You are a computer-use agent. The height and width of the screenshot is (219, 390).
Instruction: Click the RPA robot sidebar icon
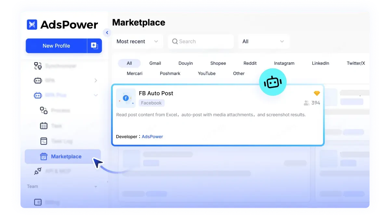(38, 80)
